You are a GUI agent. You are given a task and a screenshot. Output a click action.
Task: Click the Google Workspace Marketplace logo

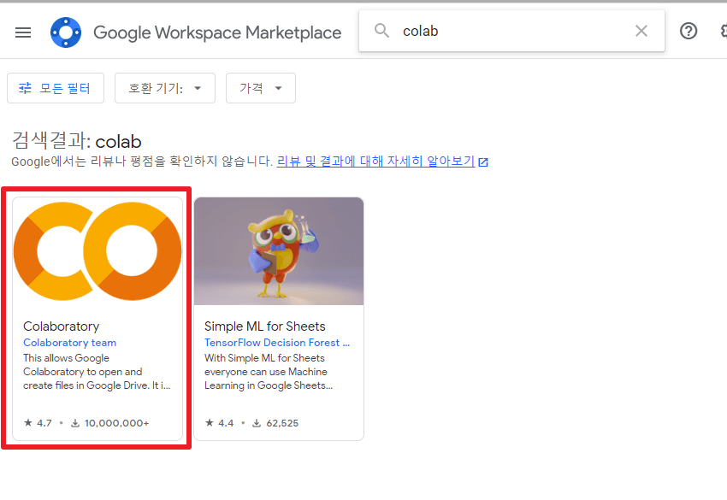(66, 32)
